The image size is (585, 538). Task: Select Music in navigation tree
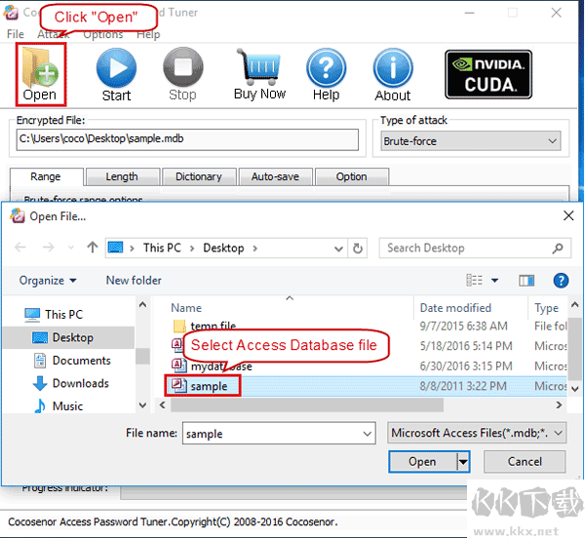click(58, 406)
